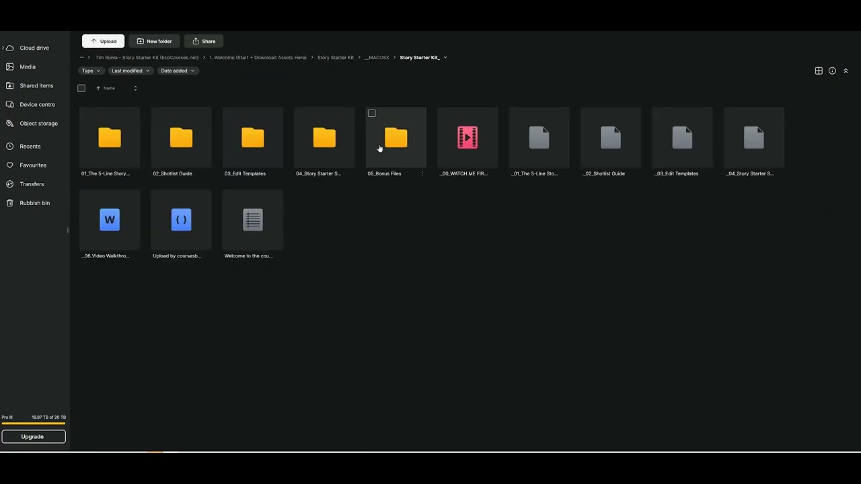Open the Type filter dropdown
Screen dimensions: 861x484
[x=91, y=71]
